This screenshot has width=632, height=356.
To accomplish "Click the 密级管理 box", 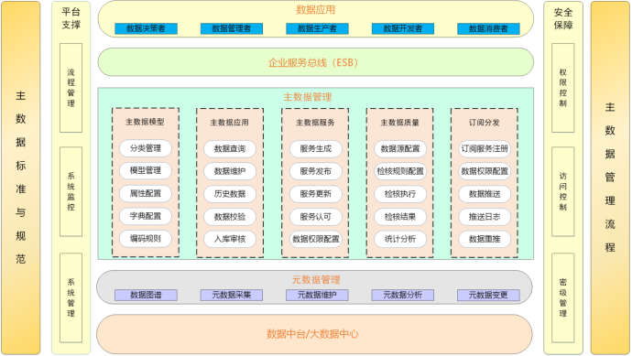I will [x=563, y=297].
